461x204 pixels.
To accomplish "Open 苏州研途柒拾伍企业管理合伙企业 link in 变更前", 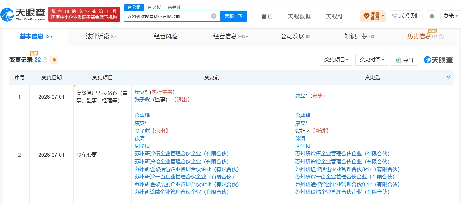I will (187, 169).
